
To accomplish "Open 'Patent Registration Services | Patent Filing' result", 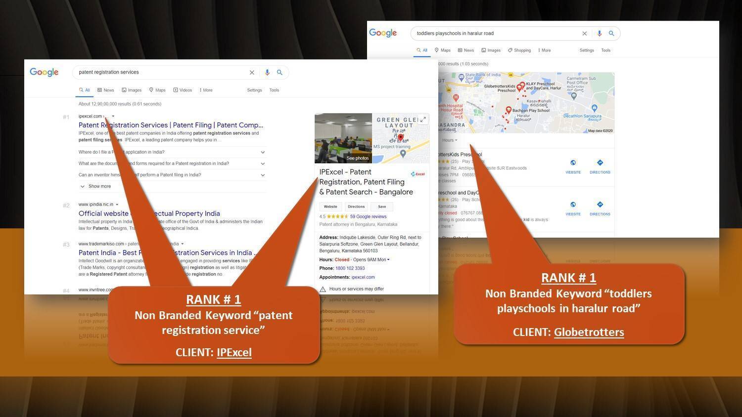I will click(171, 125).
